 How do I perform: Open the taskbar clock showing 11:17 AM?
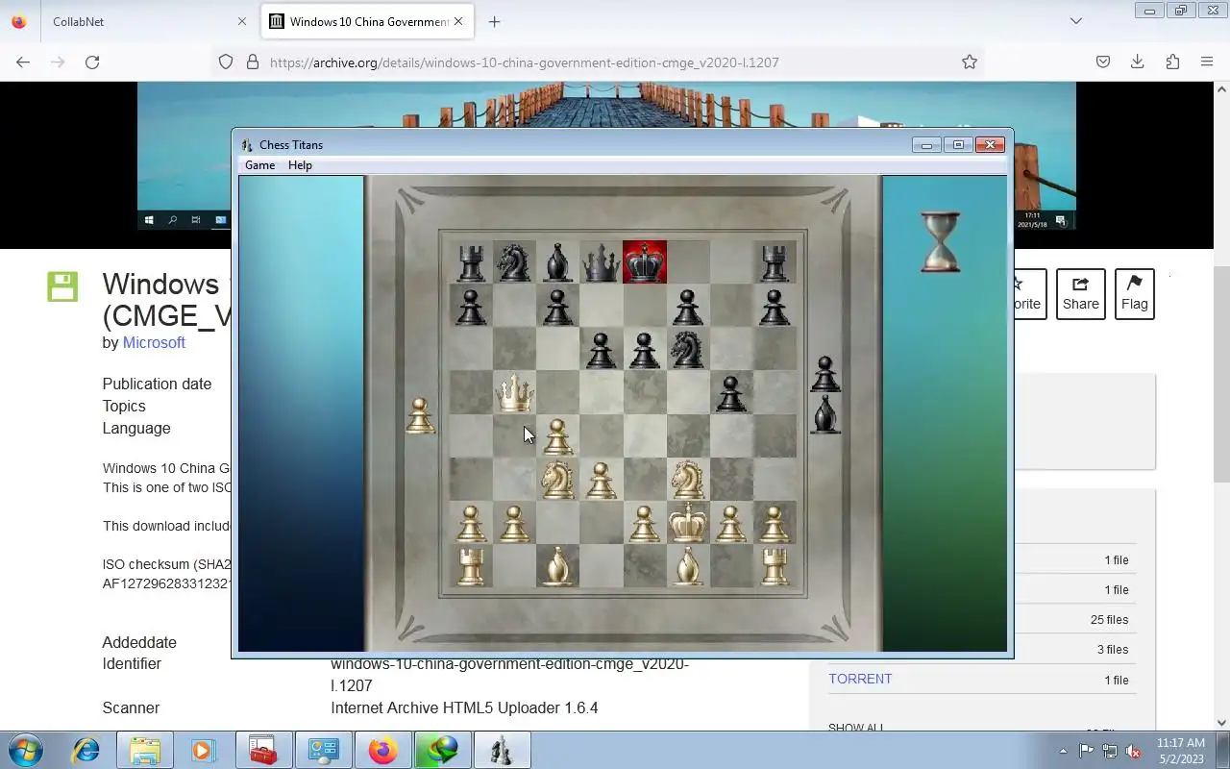1180,751
